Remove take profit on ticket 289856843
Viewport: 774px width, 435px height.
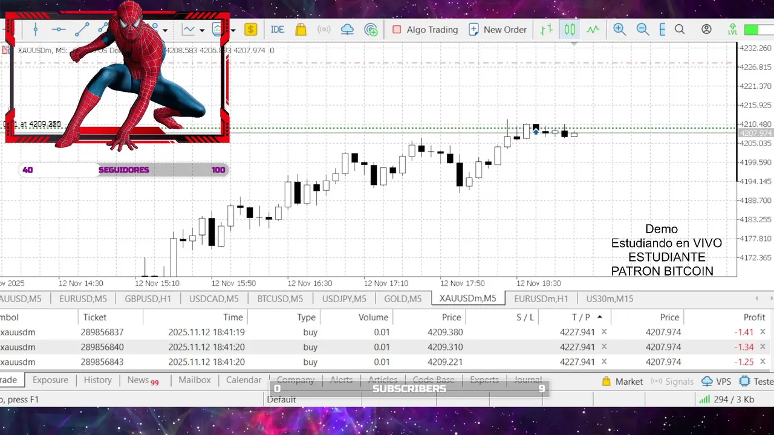click(604, 362)
